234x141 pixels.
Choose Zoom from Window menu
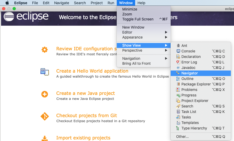point(144,14)
